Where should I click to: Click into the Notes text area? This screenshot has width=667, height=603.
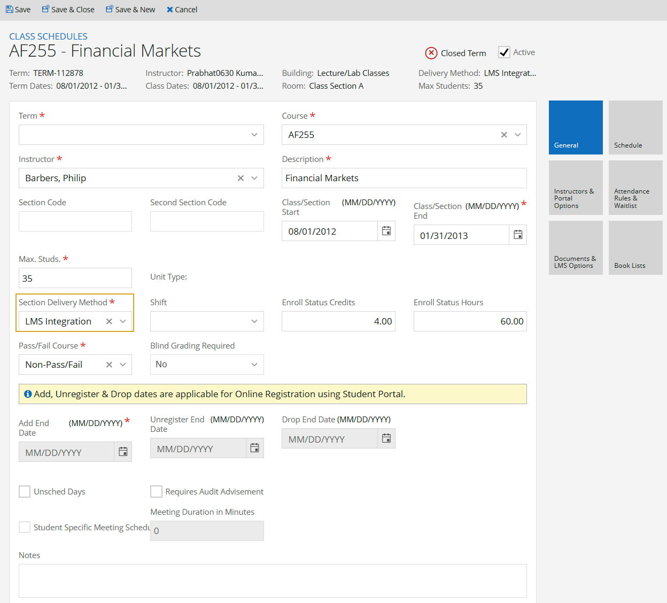(x=273, y=581)
